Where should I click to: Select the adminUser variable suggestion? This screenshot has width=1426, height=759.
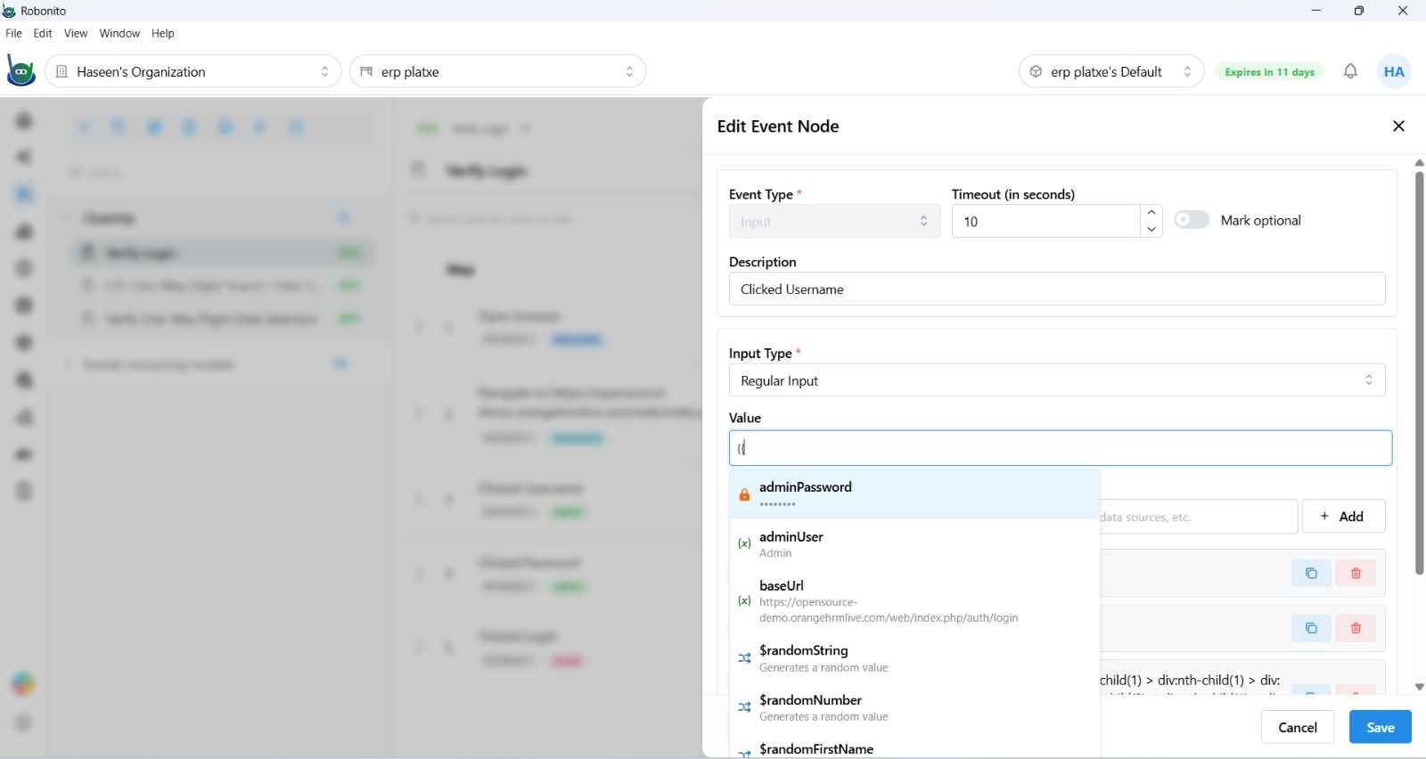point(914,543)
